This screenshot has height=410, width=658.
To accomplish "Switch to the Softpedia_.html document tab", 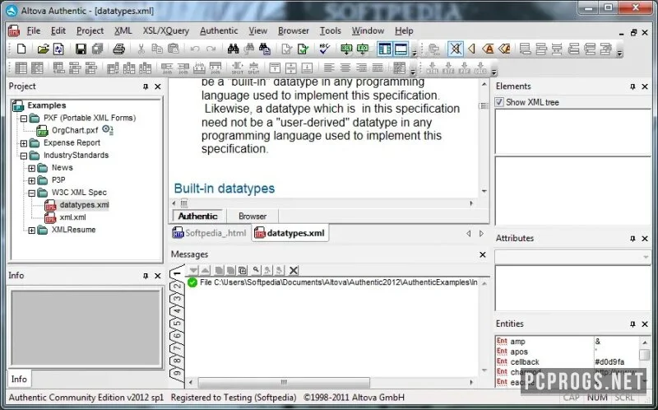I will [210, 233].
